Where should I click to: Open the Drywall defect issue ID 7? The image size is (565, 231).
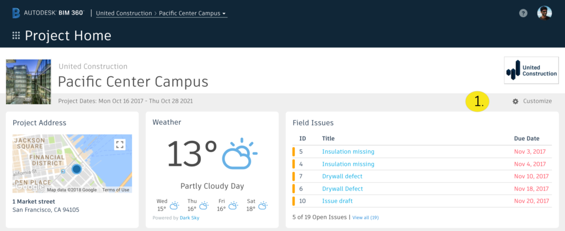coord(342,176)
